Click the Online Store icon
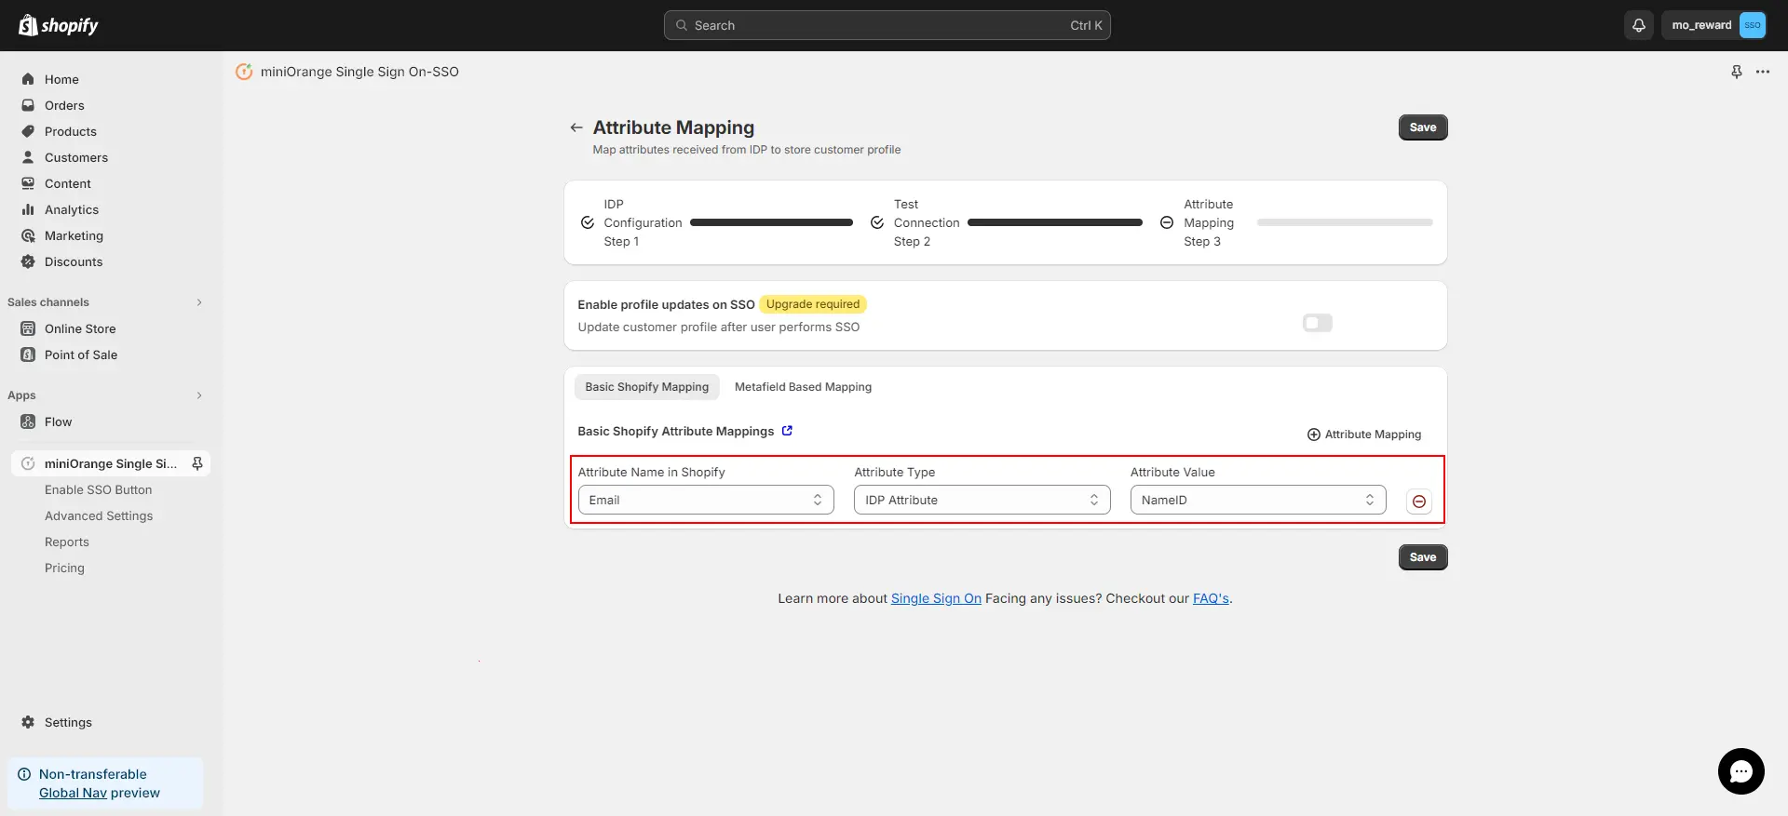This screenshot has height=816, width=1788. 28,328
